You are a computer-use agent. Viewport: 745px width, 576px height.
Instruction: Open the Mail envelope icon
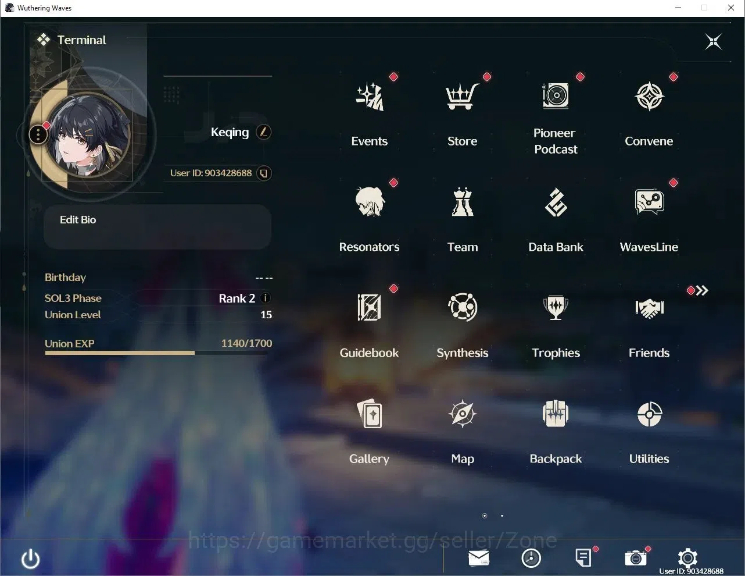(478, 558)
